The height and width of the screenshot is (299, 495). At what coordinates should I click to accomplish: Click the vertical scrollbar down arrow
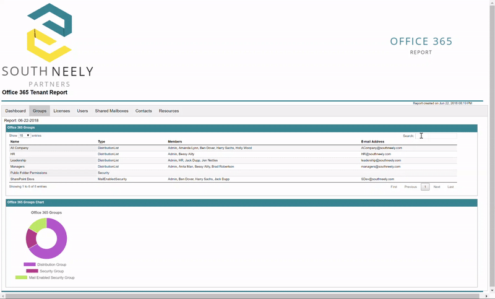coord(492,290)
